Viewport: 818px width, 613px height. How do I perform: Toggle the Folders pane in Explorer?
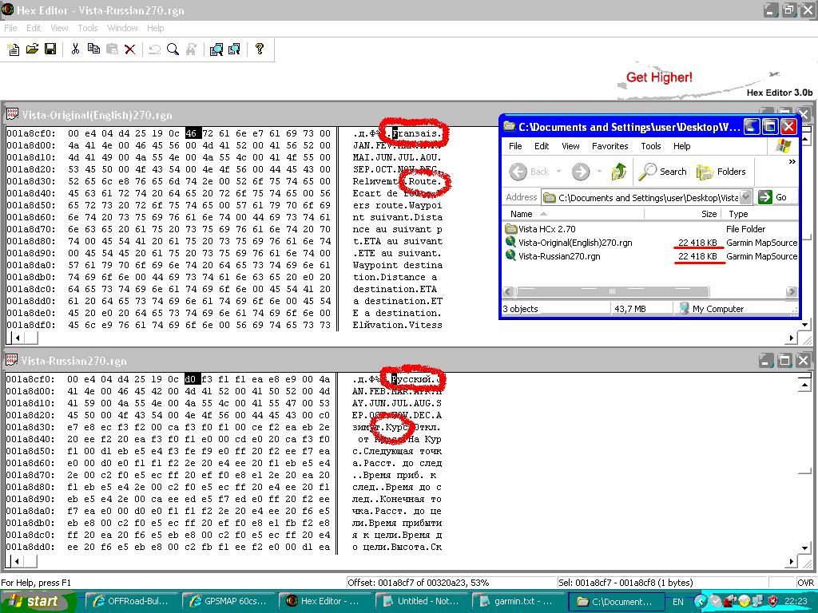(721, 172)
